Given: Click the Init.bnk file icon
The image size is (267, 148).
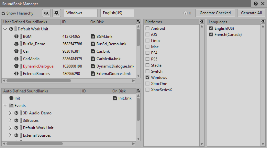Looking at the screenshot, I should [x=115, y=98].
